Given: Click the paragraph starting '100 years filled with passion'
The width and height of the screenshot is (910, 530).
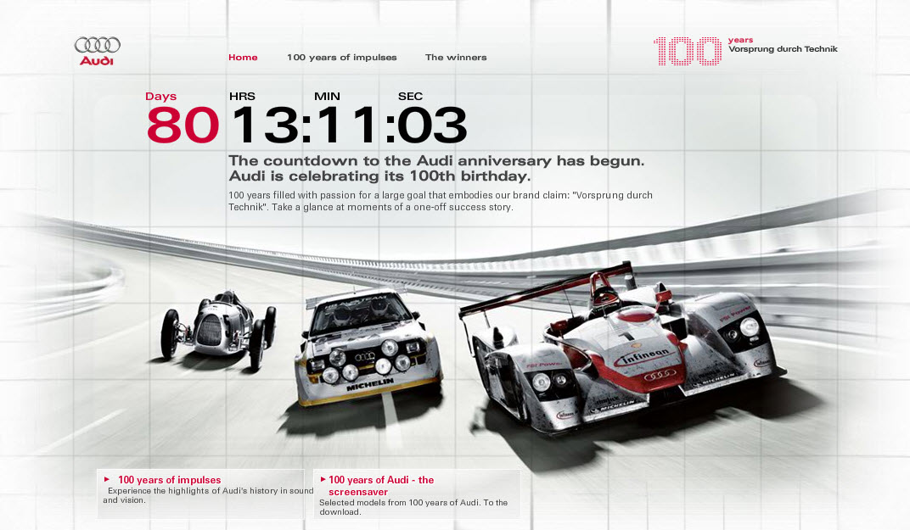Looking at the screenshot, I should (441, 201).
